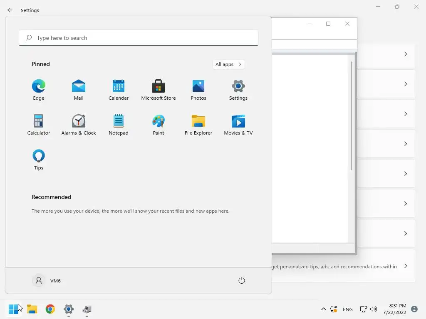Expand the third Settings row chevron

click(405, 114)
